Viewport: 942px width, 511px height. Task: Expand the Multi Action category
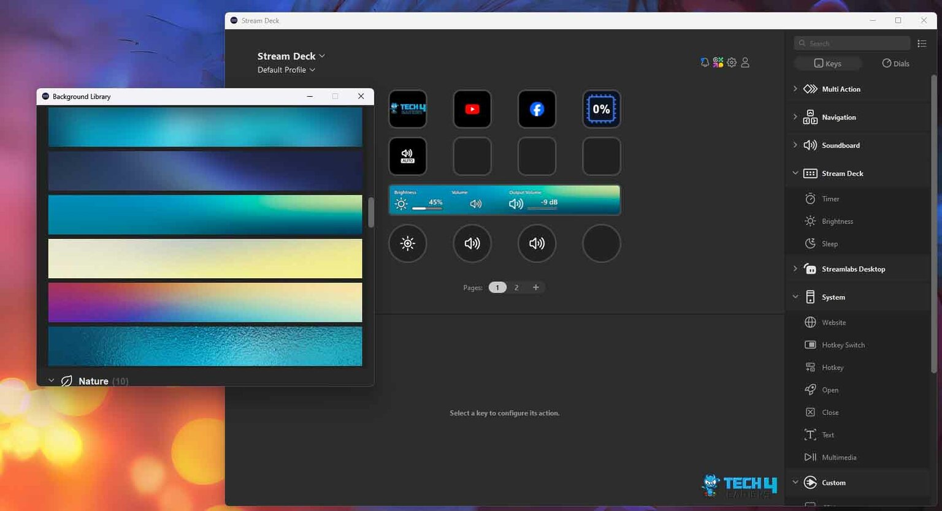795,89
